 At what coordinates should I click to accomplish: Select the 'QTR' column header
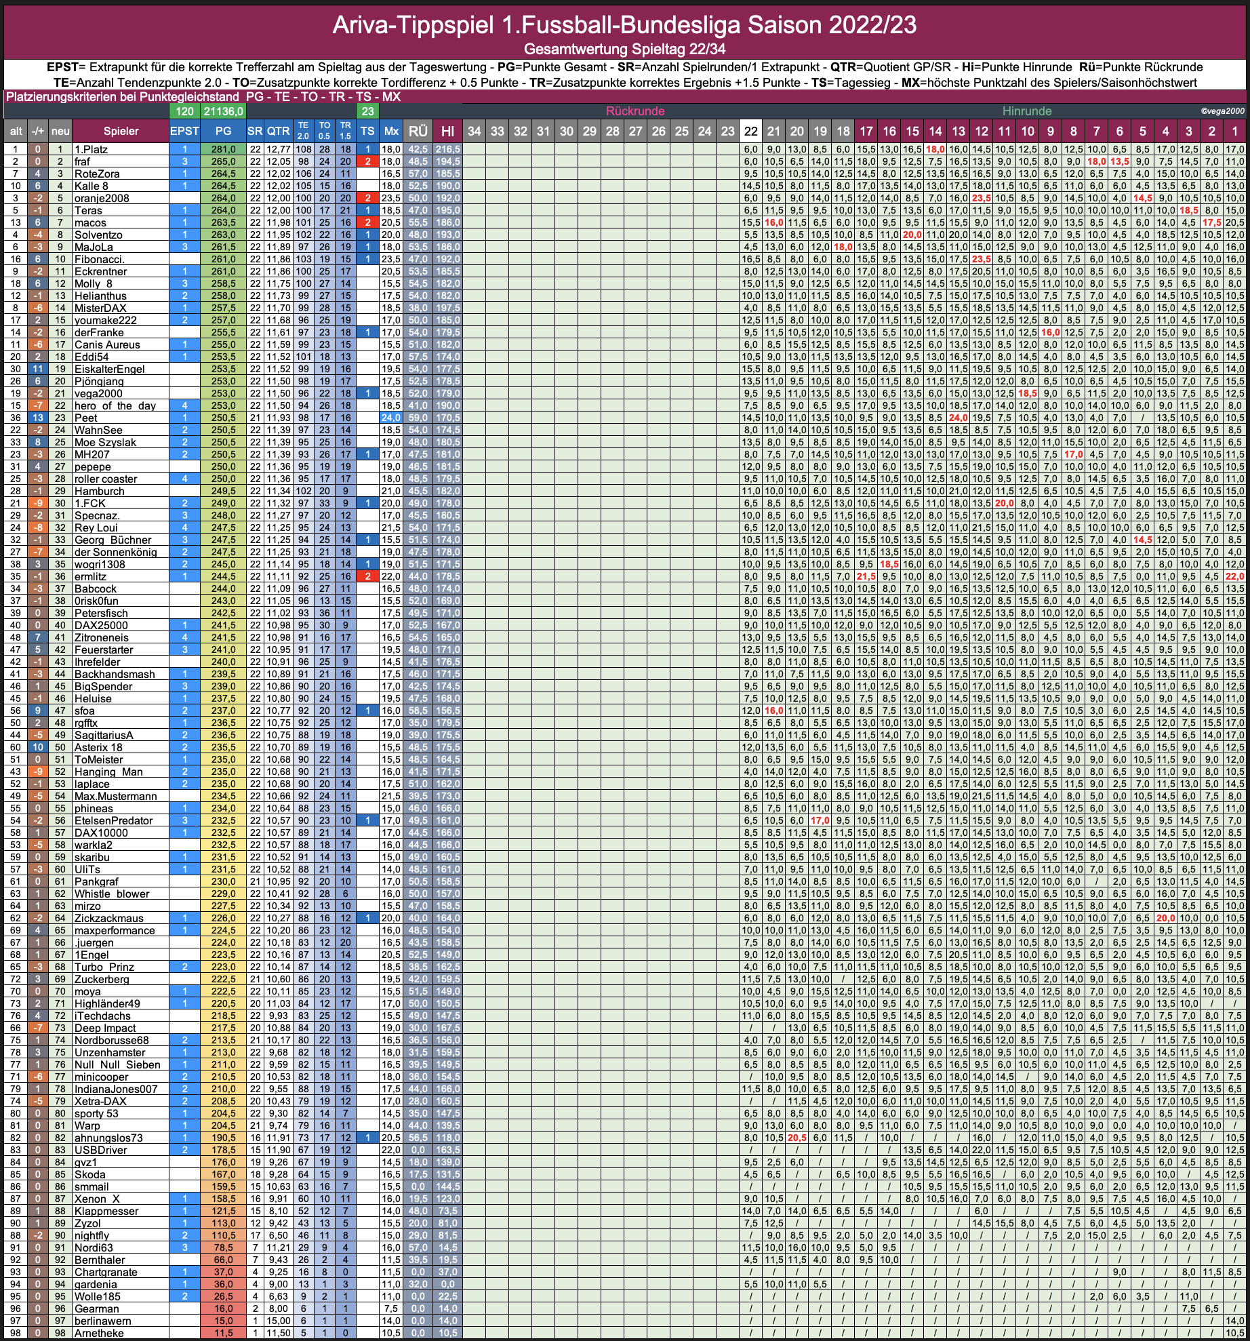278,132
